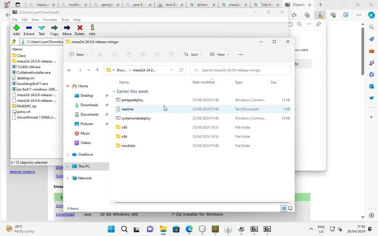Click the Explorer horizontal scrollbar
The width and height of the screenshot is (378, 236).
click(x=202, y=203)
